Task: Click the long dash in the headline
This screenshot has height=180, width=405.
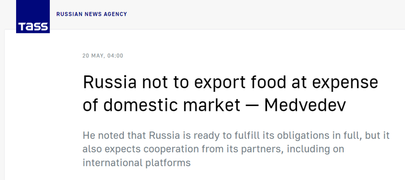Action: tap(252, 106)
